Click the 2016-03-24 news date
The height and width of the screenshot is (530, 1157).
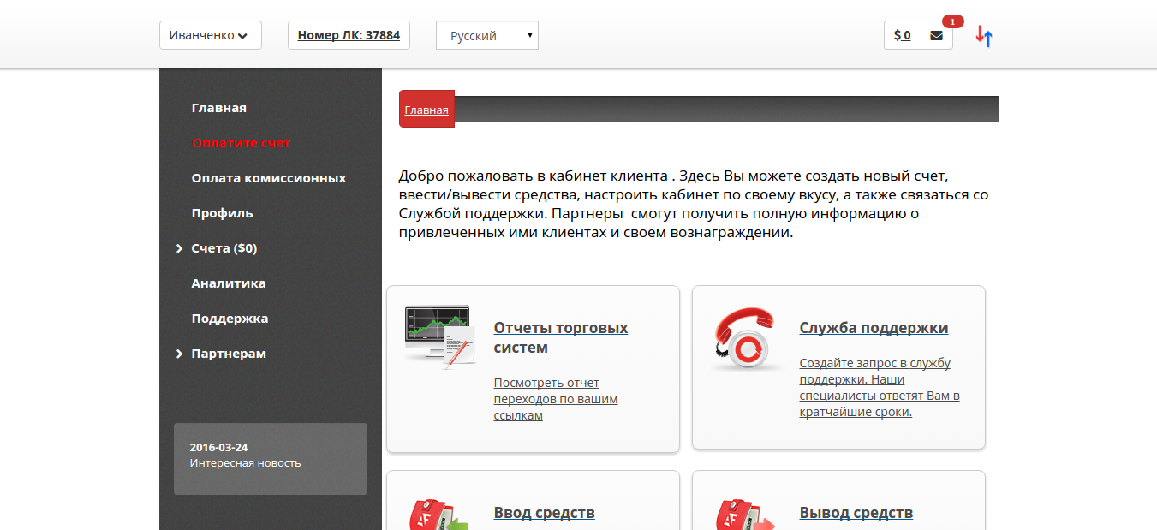[218, 448]
